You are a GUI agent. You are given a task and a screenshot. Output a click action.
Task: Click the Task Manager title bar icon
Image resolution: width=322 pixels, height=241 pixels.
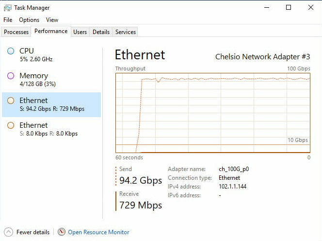click(x=7, y=7)
